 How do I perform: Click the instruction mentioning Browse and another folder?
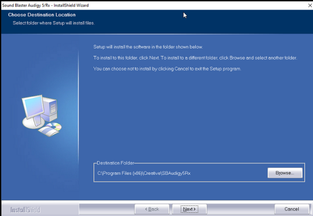click(195, 58)
